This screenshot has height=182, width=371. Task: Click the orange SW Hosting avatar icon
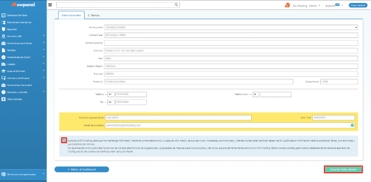[x=287, y=5]
